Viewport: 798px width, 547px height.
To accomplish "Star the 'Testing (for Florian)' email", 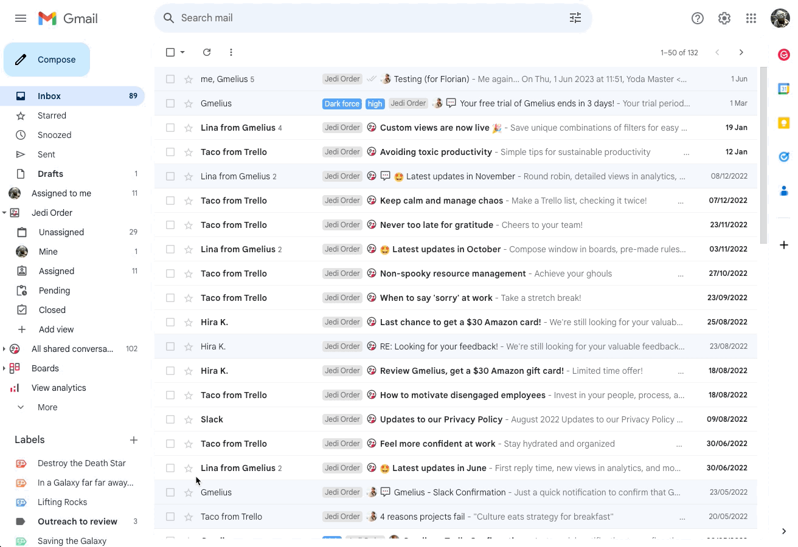I will [189, 79].
